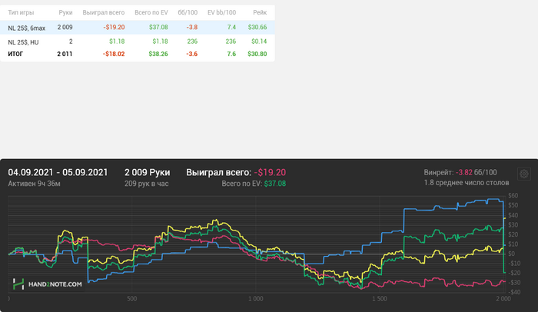This screenshot has height=312, width=538.
Task: Click the '7.4' EV bb/100 cell
Action: (x=231, y=27)
